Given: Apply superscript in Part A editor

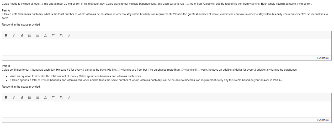Looking at the screenshot, I should click(x=53, y=35).
